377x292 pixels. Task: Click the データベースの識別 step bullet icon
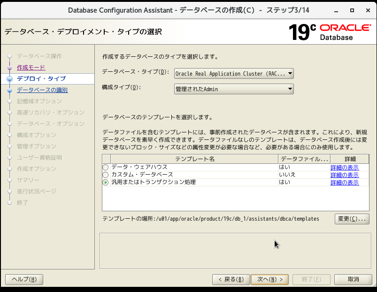9,90
